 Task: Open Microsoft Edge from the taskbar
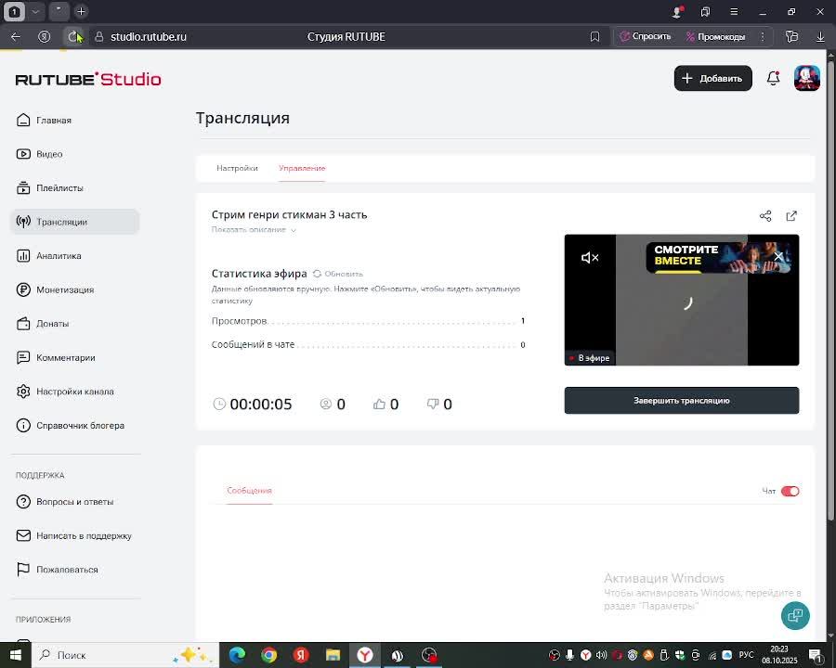(x=237, y=655)
